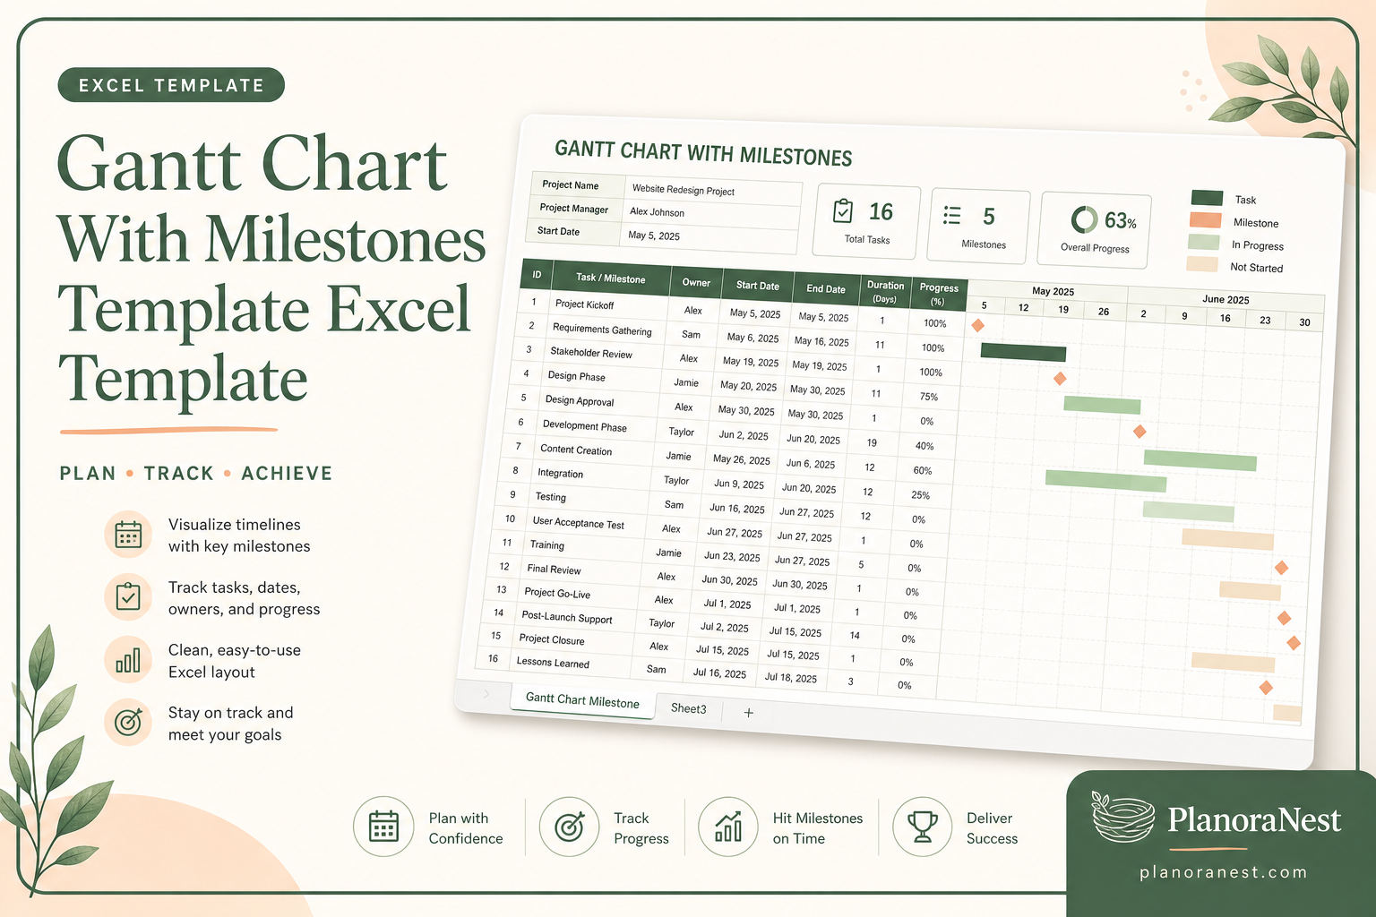This screenshot has height=917, width=1376.
Task: Click the Owner column header
Action: (x=696, y=283)
